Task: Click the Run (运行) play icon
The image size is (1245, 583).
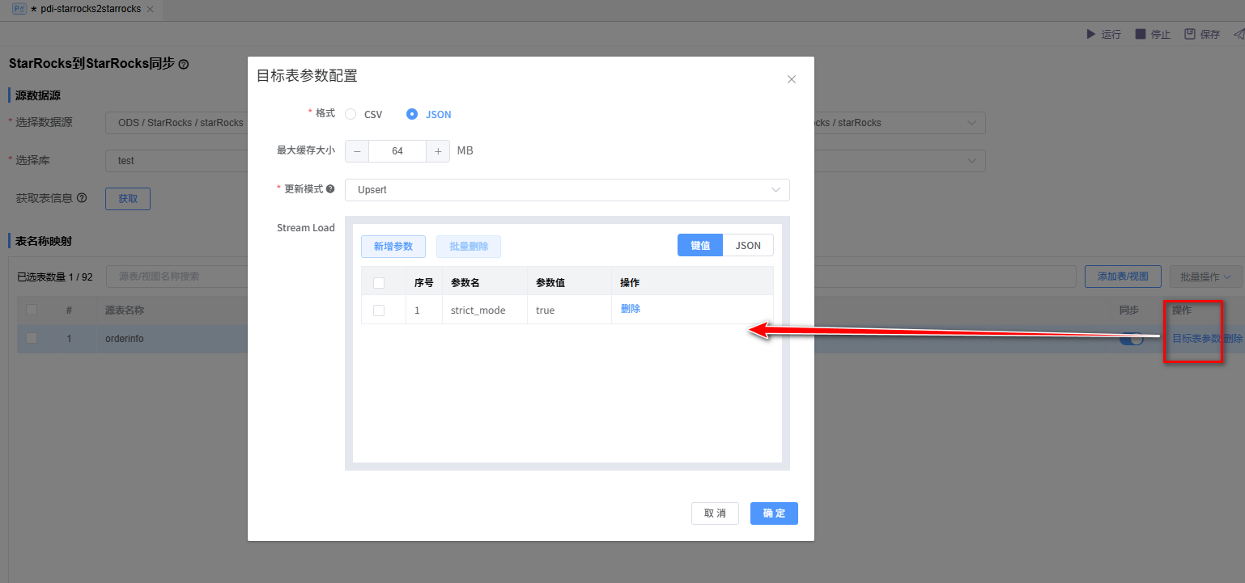Action: click(1090, 34)
